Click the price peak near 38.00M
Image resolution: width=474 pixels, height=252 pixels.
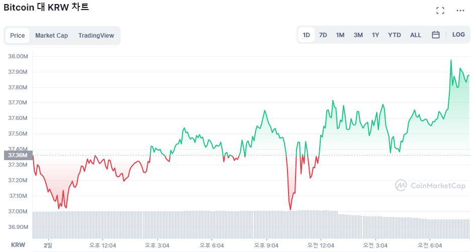[451, 60]
